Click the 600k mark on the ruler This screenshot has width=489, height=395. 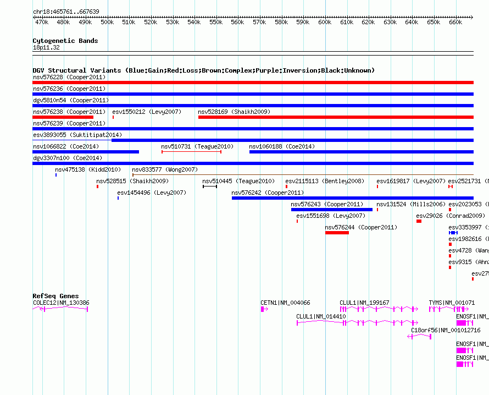tap(325, 22)
